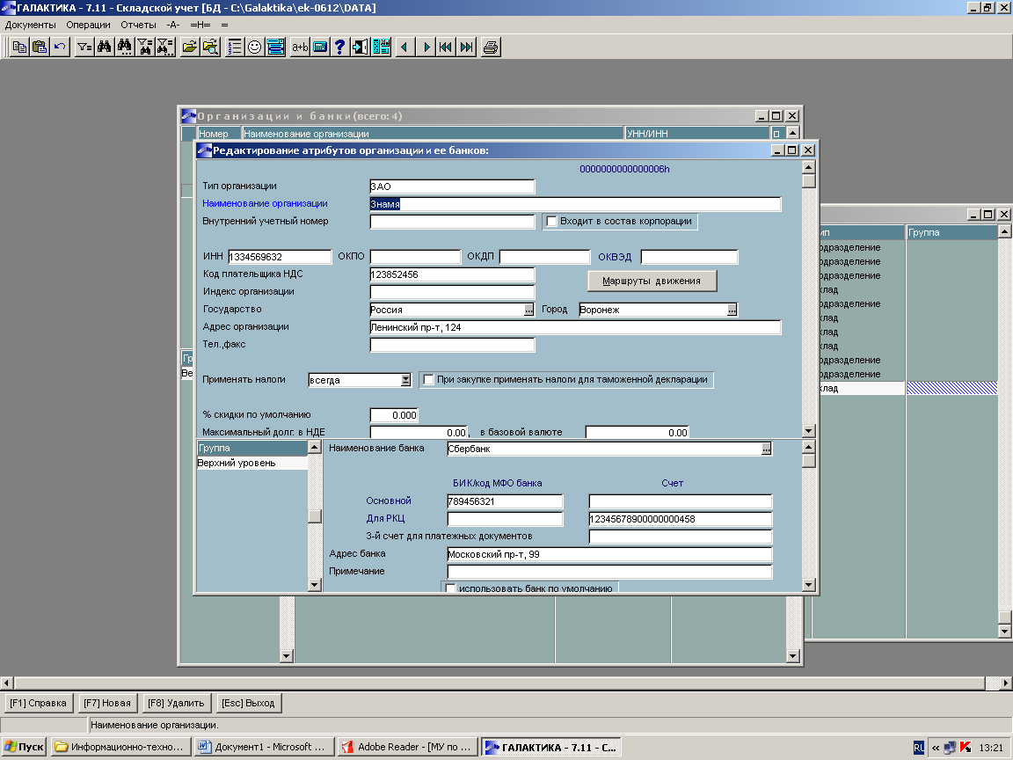Click the a+b toolbar icon

pos(300,47)
